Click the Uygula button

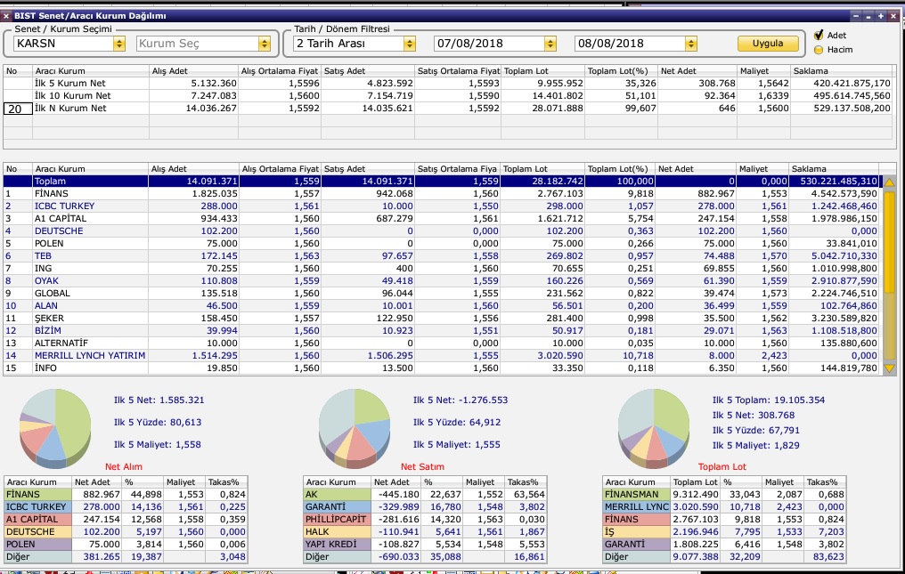pos(768,44)
